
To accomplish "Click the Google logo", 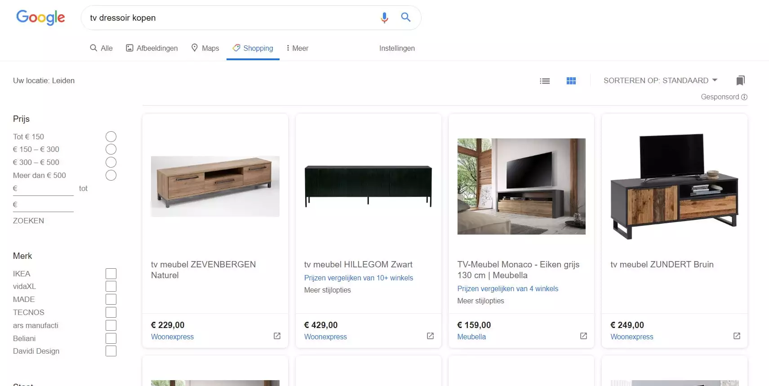I will (x=40, y=18).
